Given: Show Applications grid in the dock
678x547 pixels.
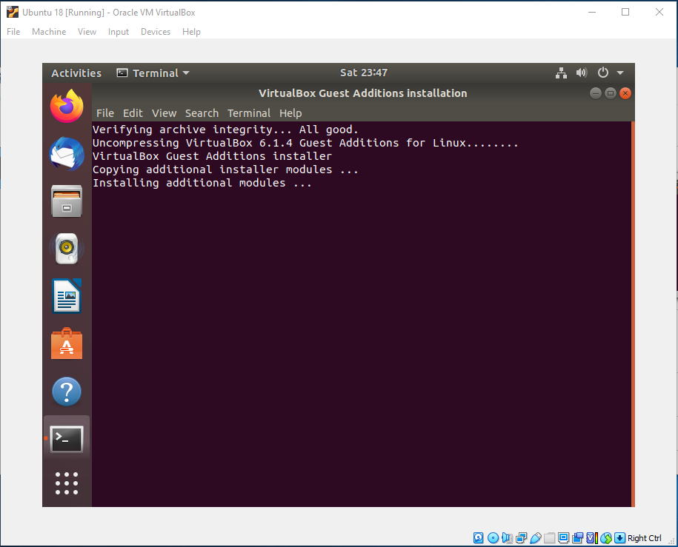Looking at the screenshot, I should [67, 483].
